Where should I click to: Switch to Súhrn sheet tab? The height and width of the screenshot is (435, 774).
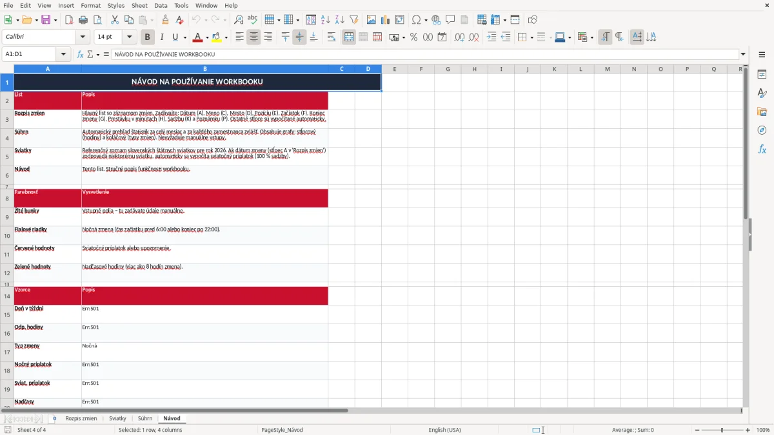pyautogui.click(x=145, y=418)
